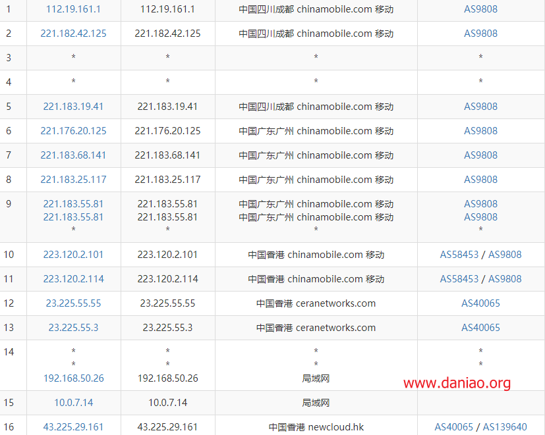Open the 221.176.20.125 IP link

tap(73, 131)
